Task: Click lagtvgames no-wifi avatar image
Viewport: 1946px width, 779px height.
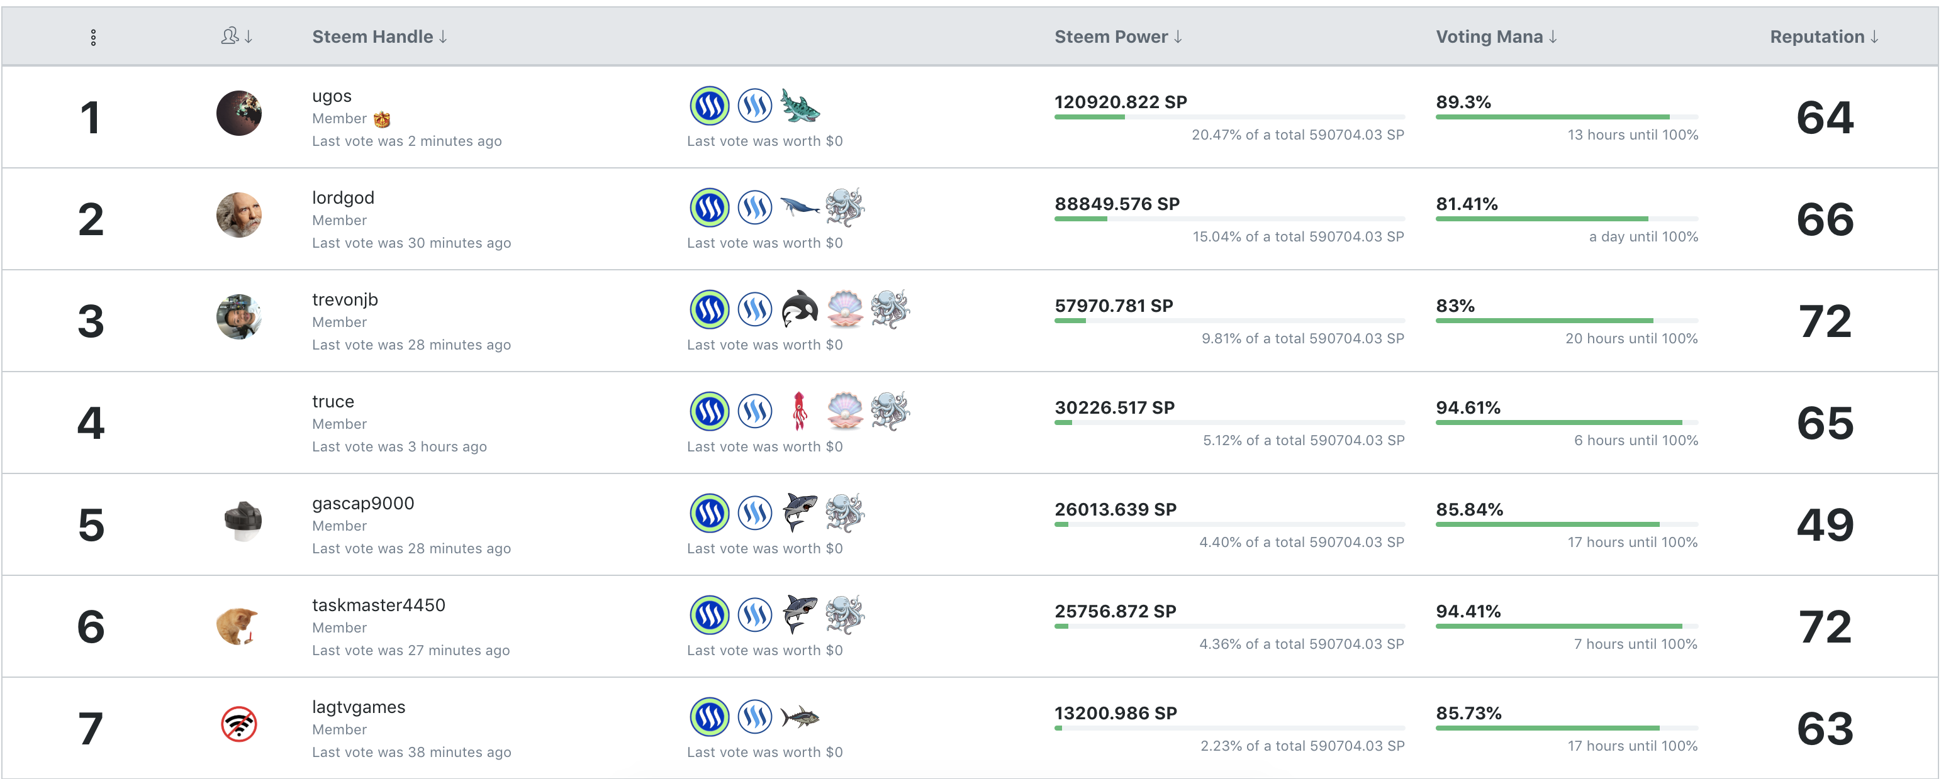Action: tap(238, 724)
